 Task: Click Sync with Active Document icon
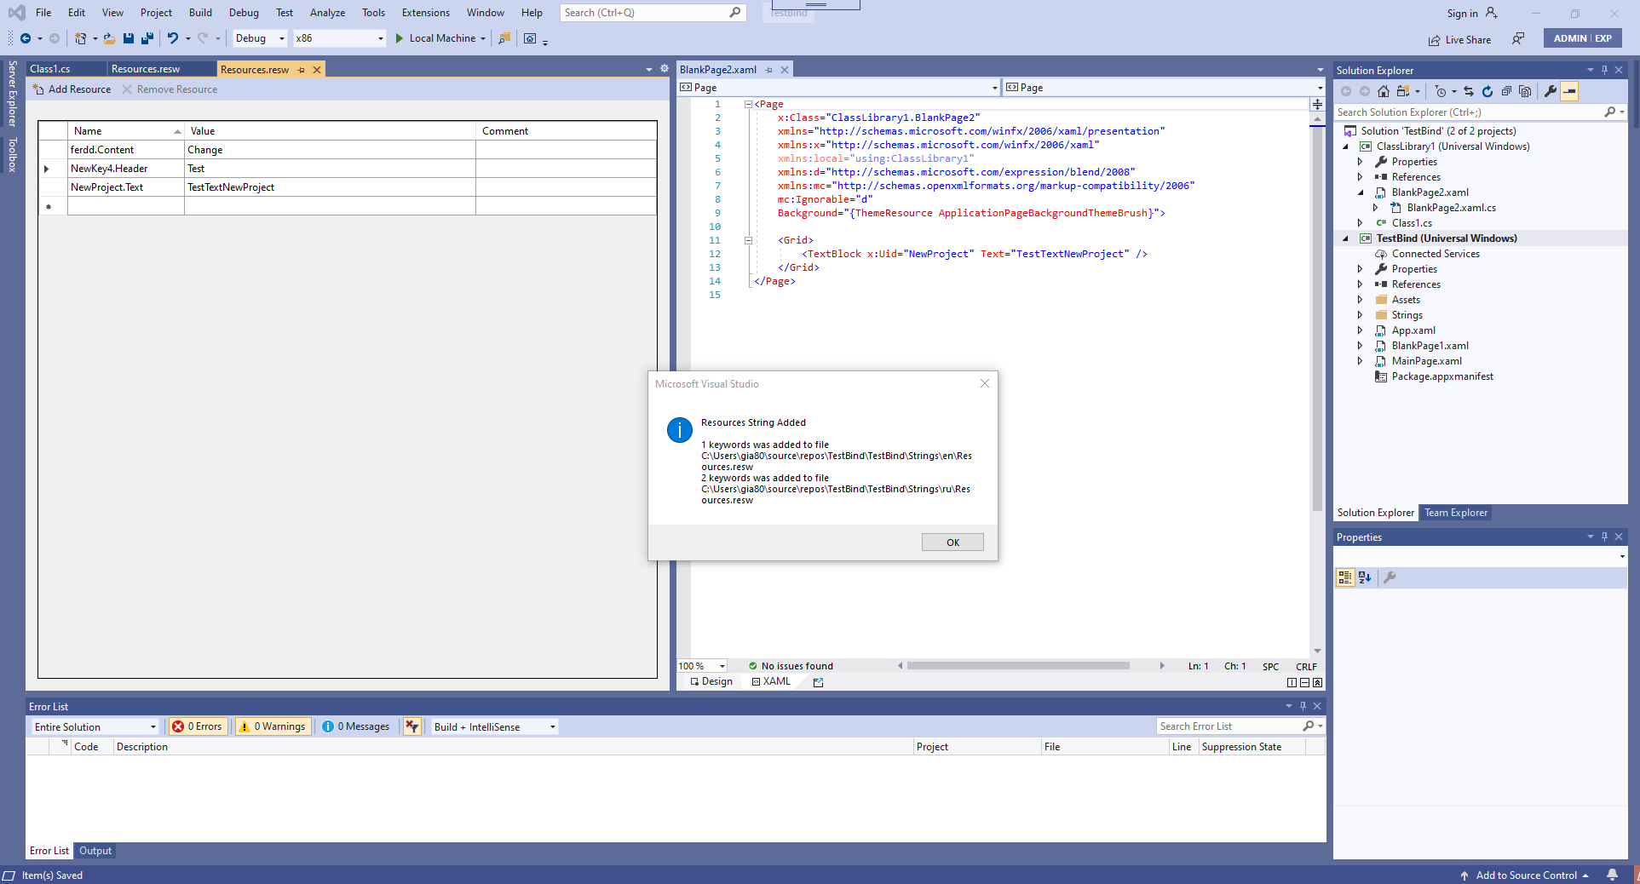tap(1469, 91)
